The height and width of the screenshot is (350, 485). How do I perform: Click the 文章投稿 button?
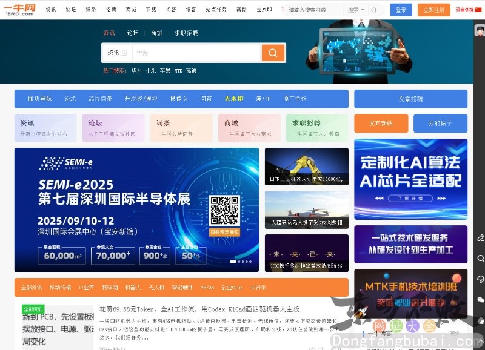click(410, 99)
